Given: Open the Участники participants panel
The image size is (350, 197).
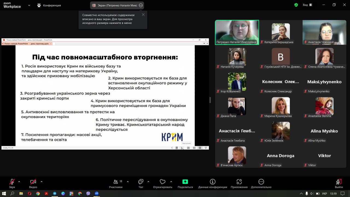Looking at the screenshot, I should pyautogui.click(x=116, y=183).
